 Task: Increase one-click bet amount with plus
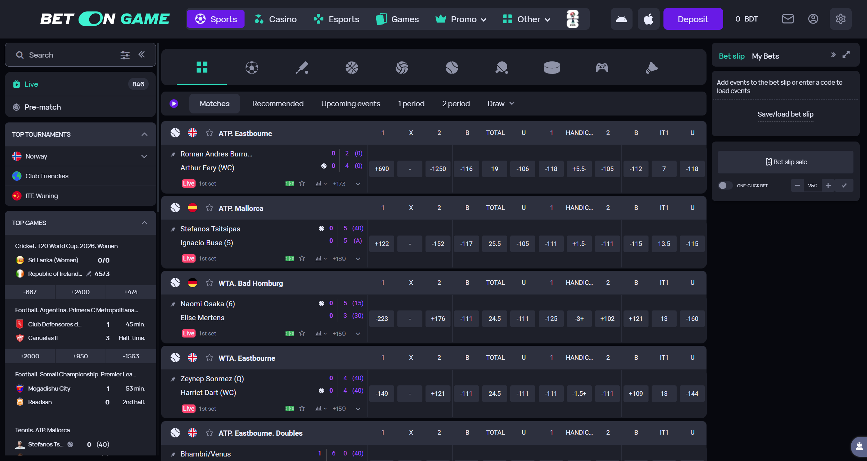pyautogui.click(x=828, y=186)
